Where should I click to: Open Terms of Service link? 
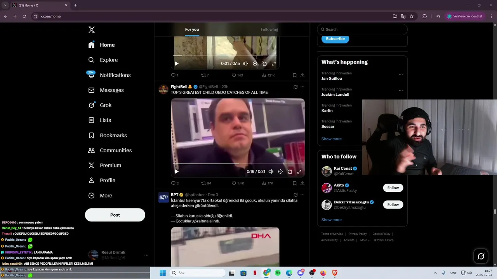(x=332, y=234)
